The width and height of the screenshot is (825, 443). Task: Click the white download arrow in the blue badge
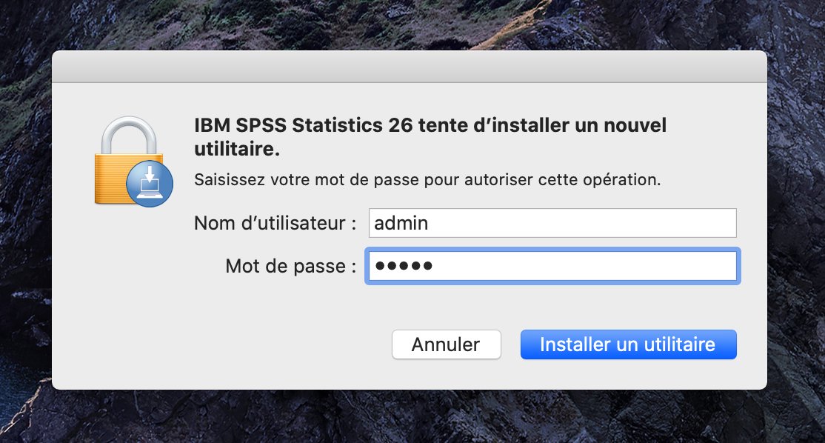click(150, 176)
